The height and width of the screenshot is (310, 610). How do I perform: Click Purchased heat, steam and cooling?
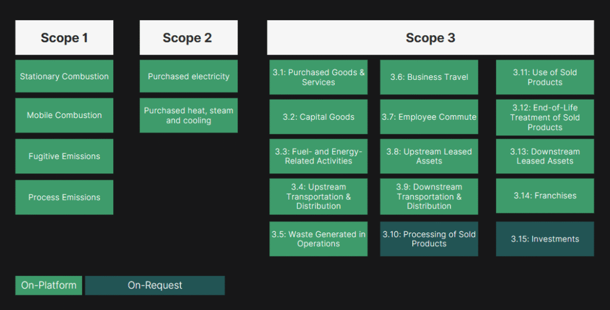189,115
